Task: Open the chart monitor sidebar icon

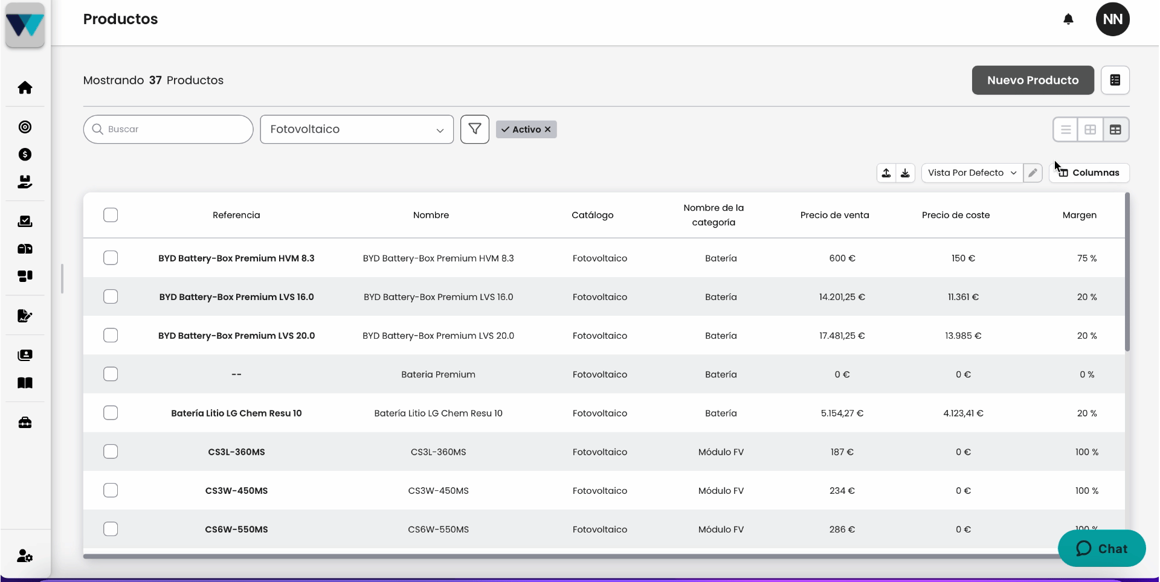Action: coord(25,222)
